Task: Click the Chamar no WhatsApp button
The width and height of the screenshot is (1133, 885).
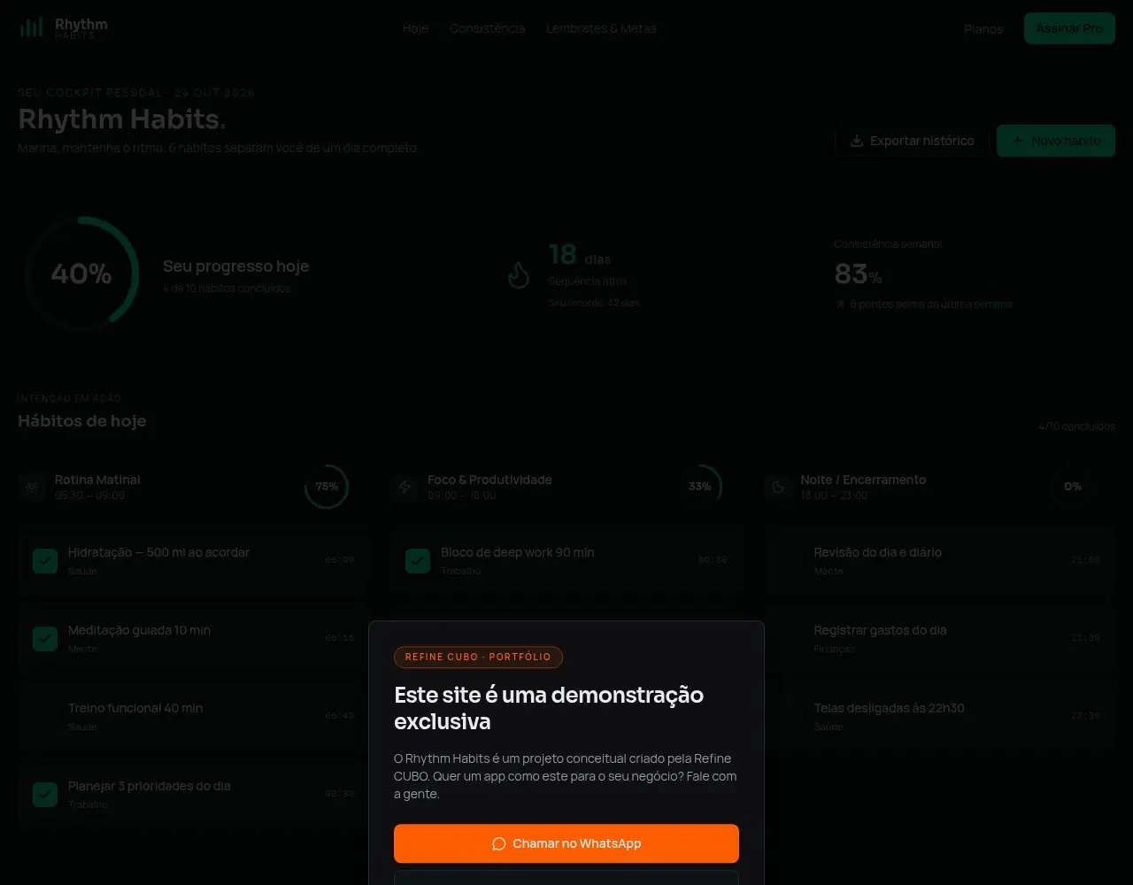Action: [566, 843]
